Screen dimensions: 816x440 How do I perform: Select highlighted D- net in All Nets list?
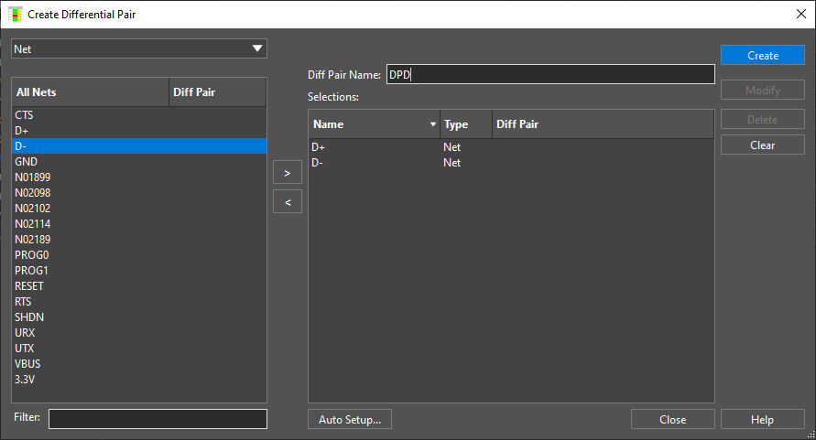(139, 146)
